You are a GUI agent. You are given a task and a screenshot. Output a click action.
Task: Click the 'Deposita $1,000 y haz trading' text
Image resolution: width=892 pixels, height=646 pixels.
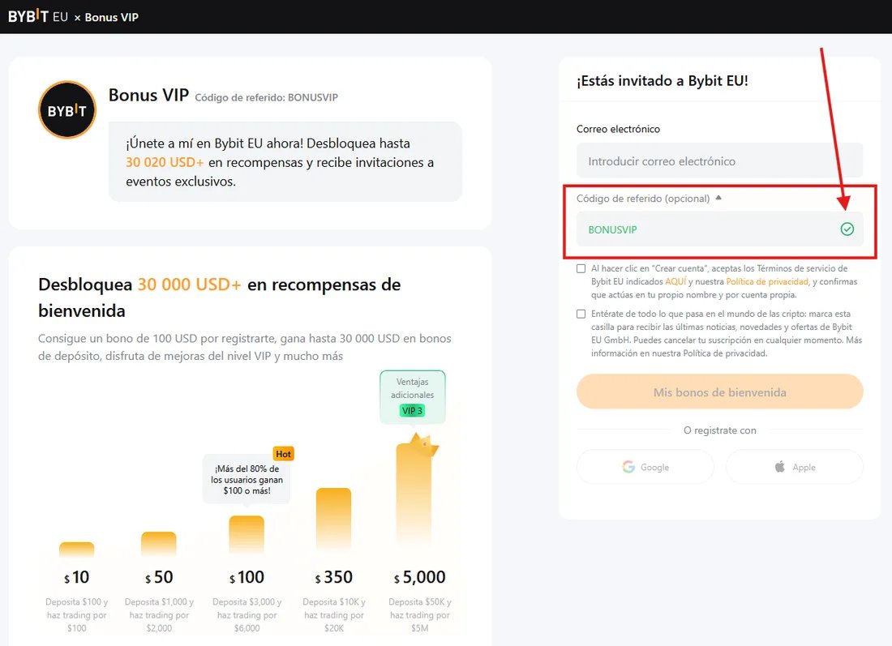[159, 614]
